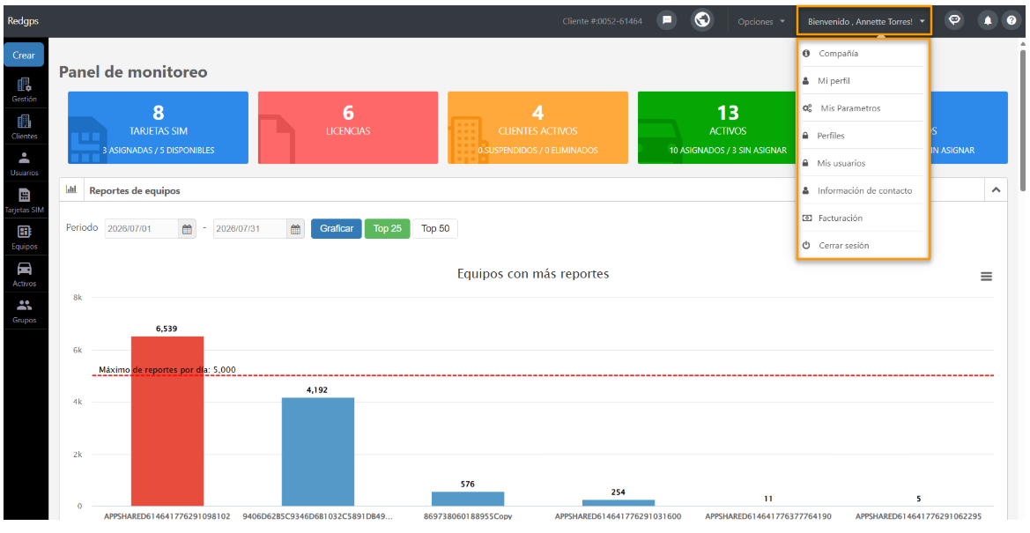The width and height of the screenshot is (1030, 533).
Task: Expand the Opciones dropdown
Action: pyautogui.click(x=760, y=22)
